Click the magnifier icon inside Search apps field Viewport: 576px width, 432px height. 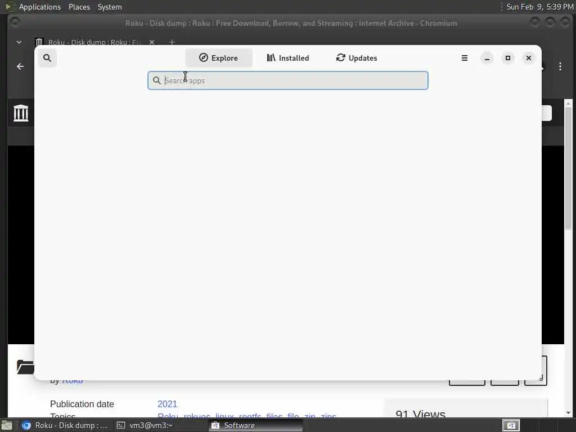157,80
